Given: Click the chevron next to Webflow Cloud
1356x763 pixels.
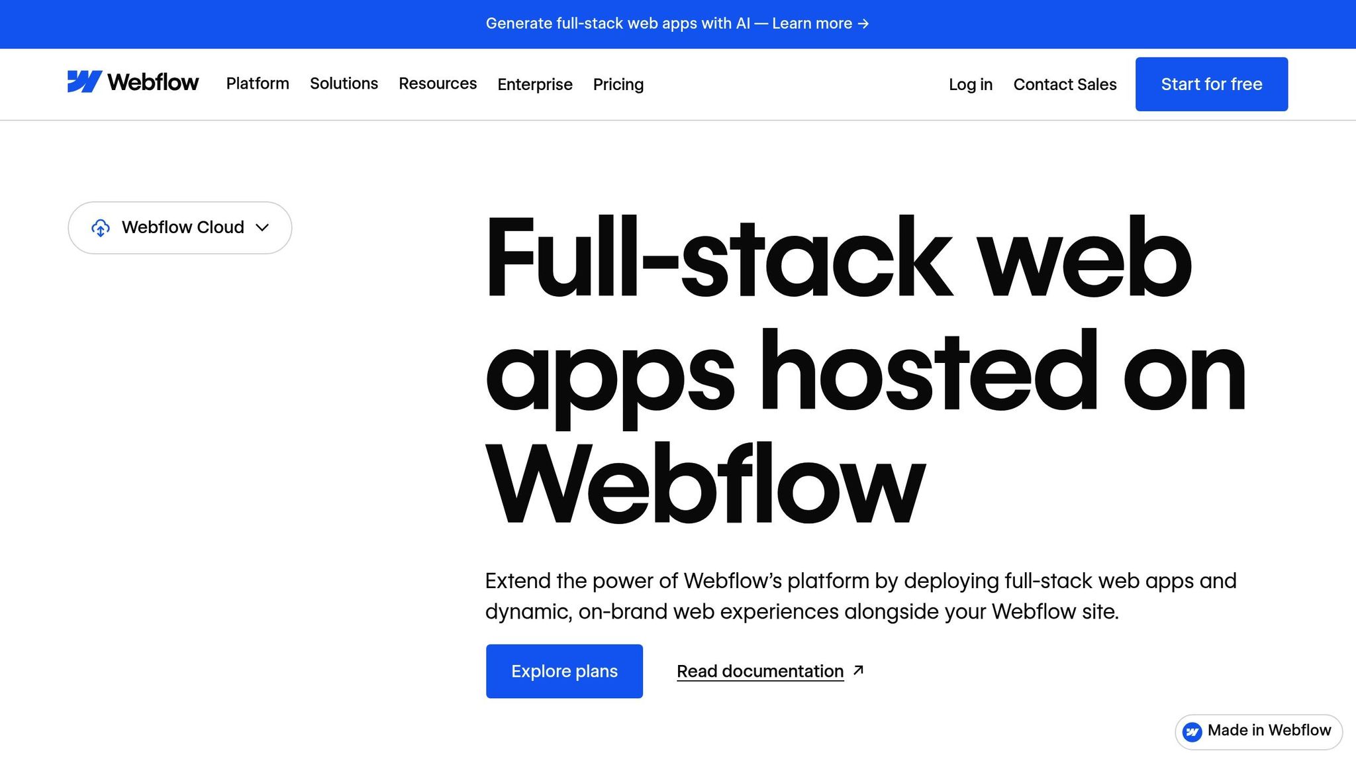Looking at the screenshot, I should coord(262,228).
